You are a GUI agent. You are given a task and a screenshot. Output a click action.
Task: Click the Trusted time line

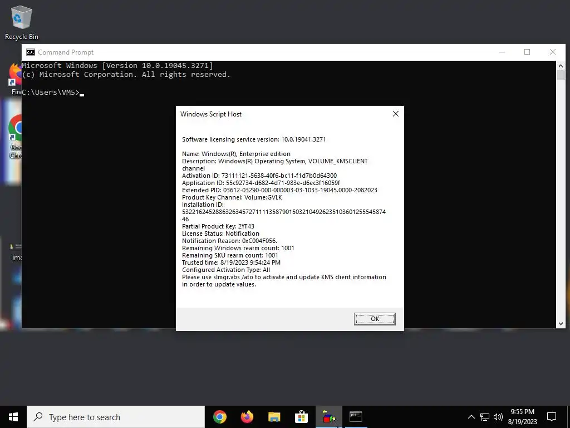tap(231, 262)
